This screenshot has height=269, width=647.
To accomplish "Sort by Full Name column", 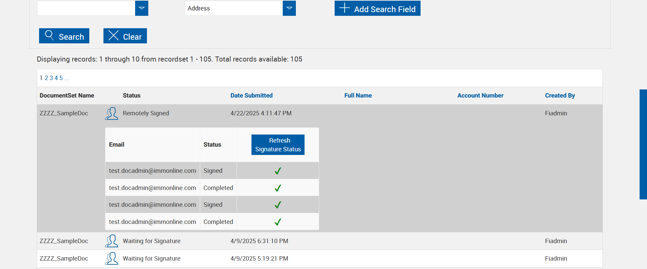I will click(358, 95).
